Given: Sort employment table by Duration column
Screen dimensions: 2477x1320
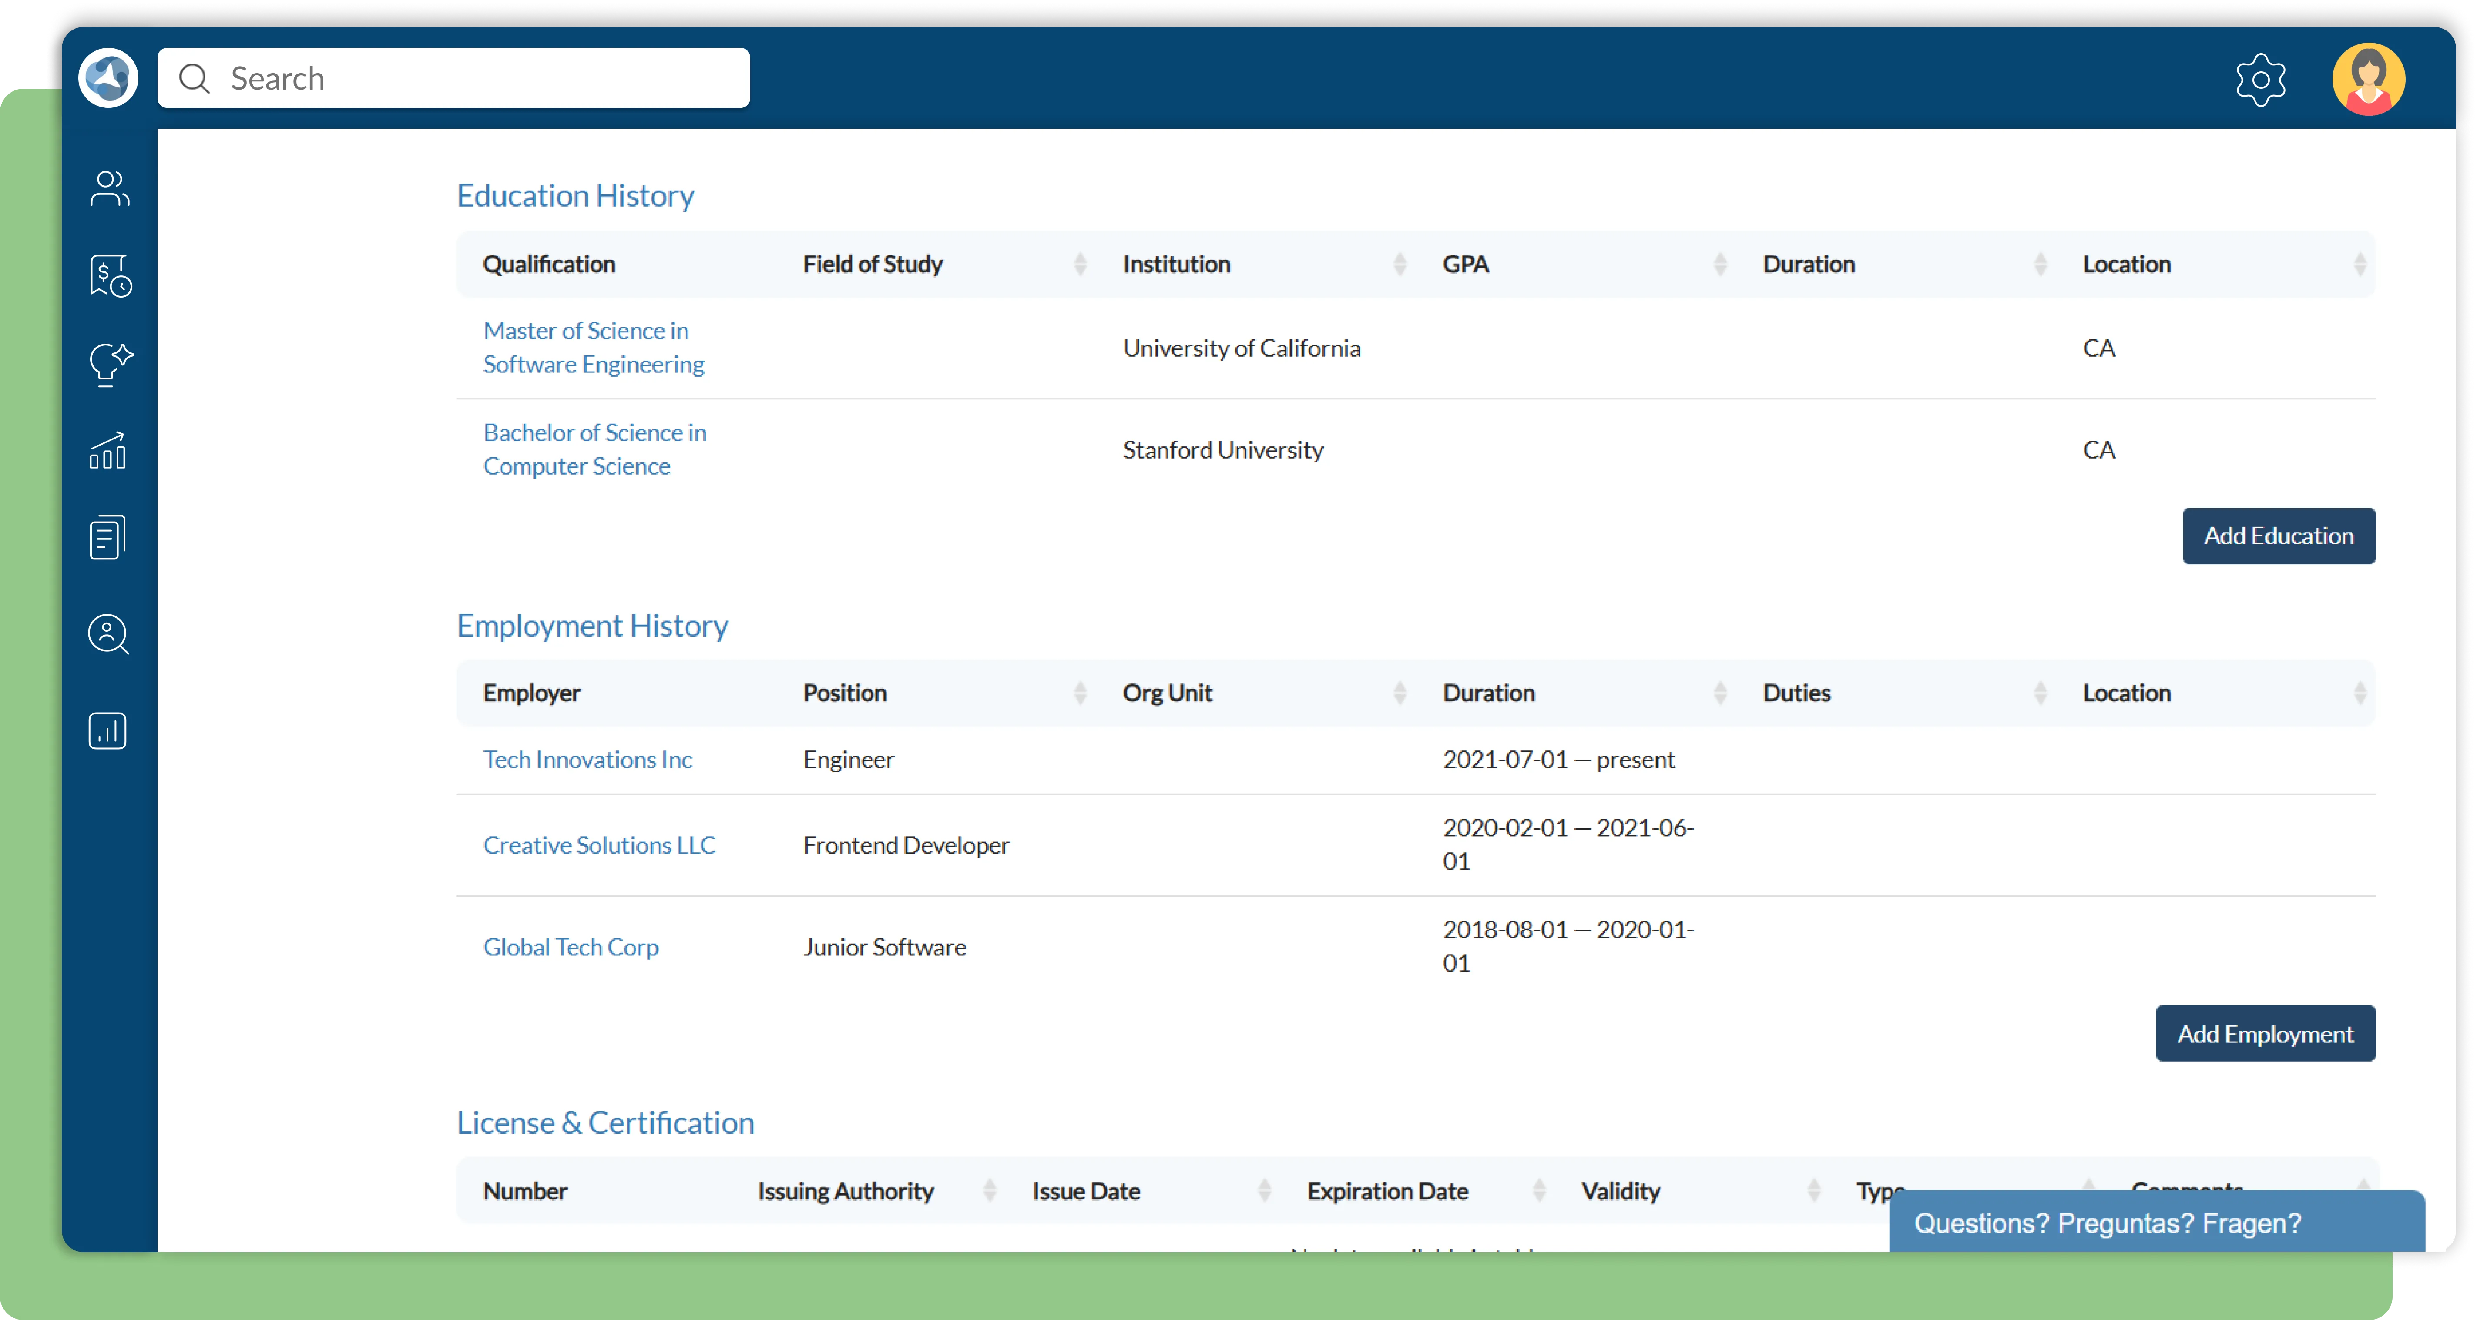Looking at the screenshot, I should pyautogui.click(x=1719, y=693).
